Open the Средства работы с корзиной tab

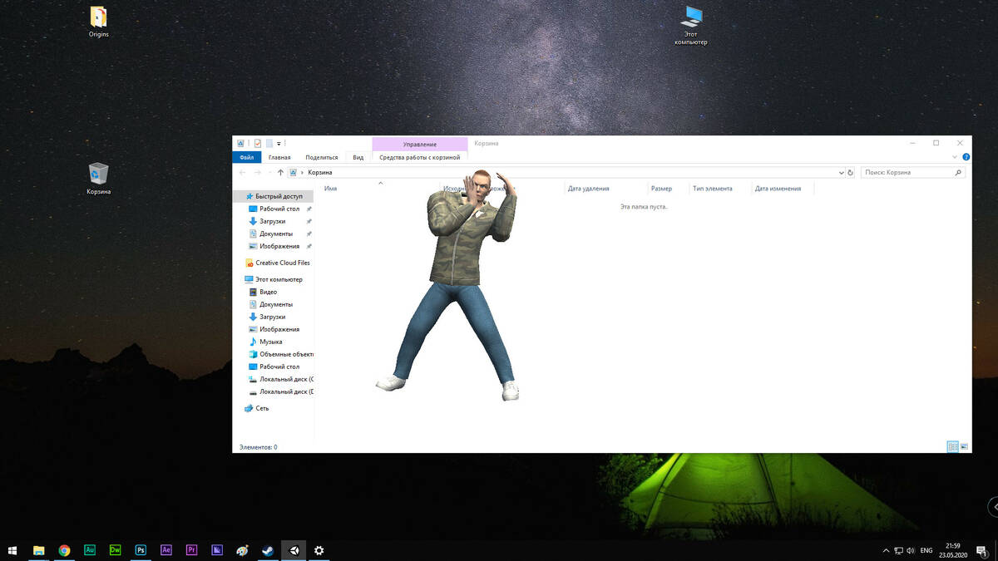pos(420,157)
